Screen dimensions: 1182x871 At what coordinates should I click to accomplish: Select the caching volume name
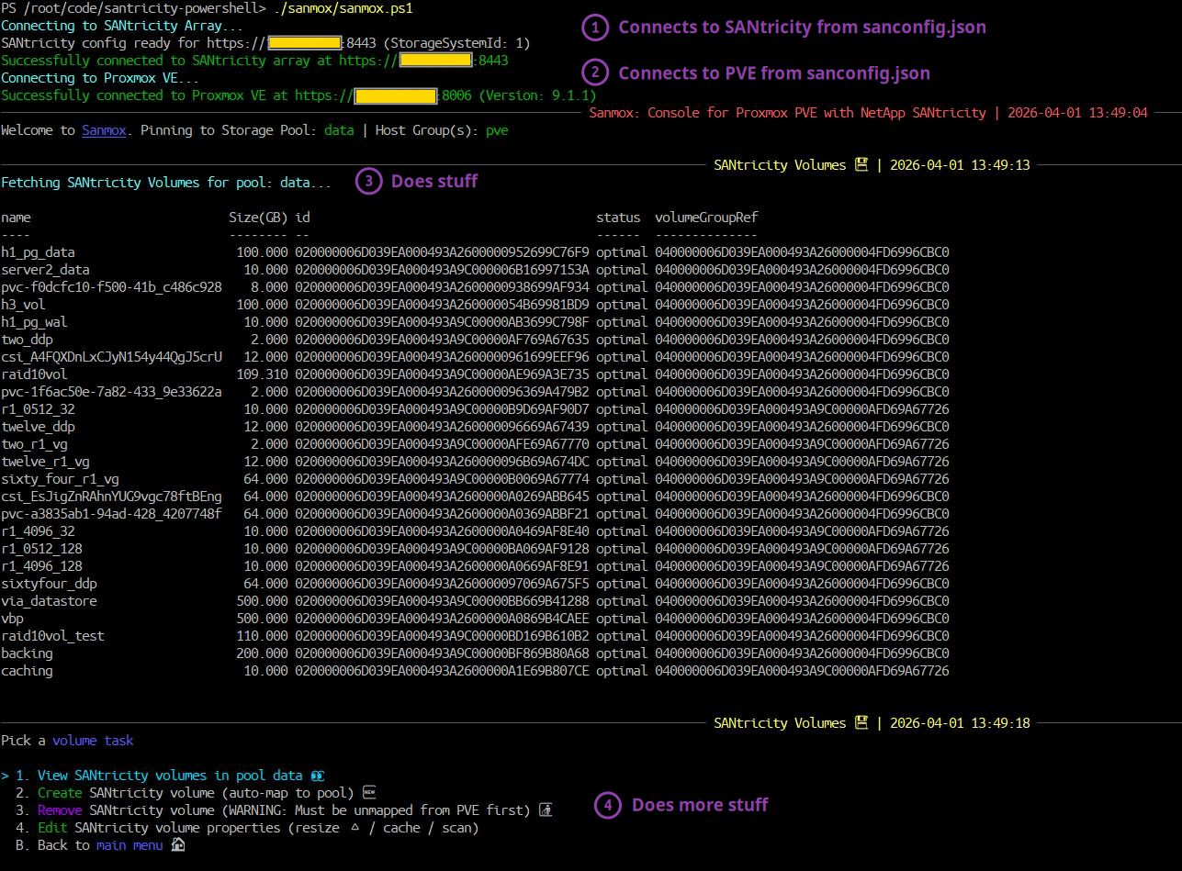coord(27,671)
